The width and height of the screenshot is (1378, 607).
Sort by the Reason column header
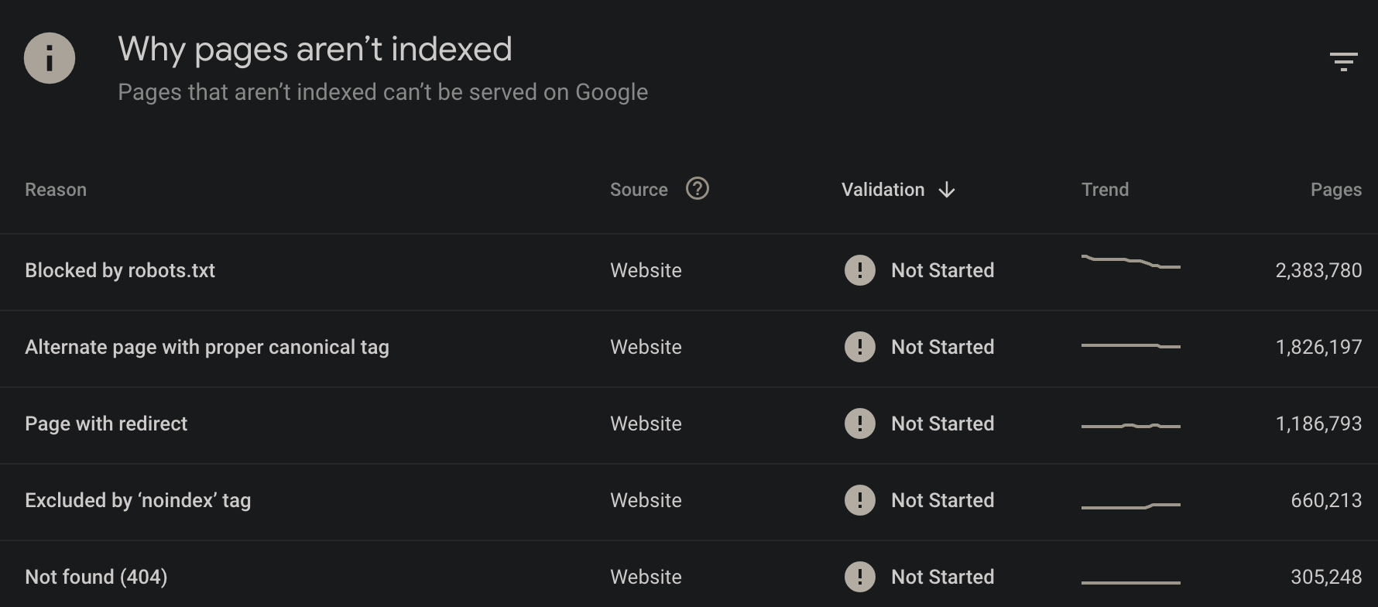tap(56, 190)
